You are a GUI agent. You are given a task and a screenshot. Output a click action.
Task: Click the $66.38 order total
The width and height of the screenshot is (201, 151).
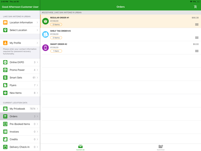195,18
